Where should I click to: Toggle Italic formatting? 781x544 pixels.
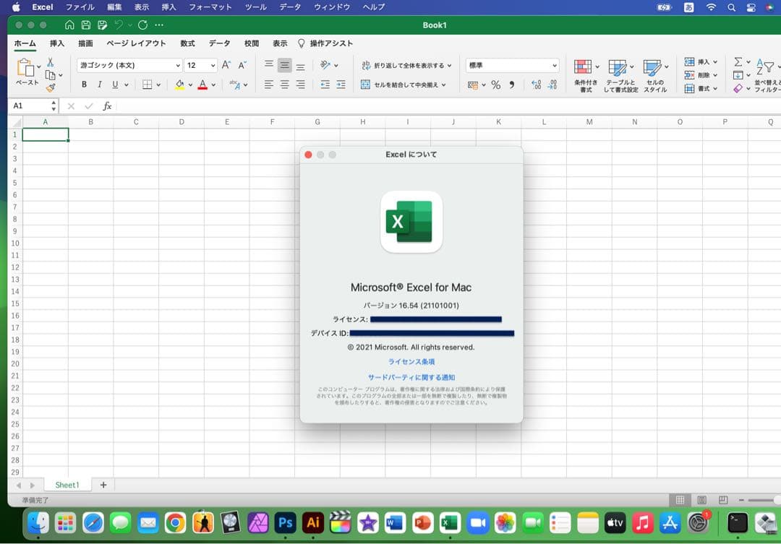(99, 84)
